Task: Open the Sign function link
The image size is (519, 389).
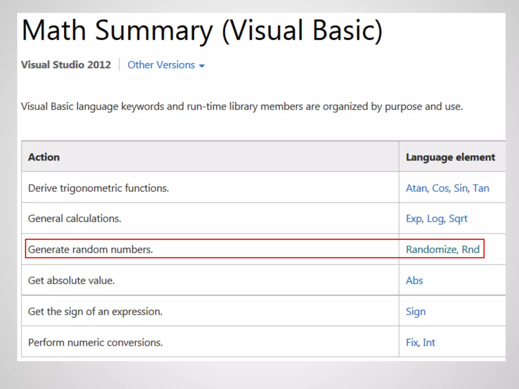Action: [x=416, y=312]
